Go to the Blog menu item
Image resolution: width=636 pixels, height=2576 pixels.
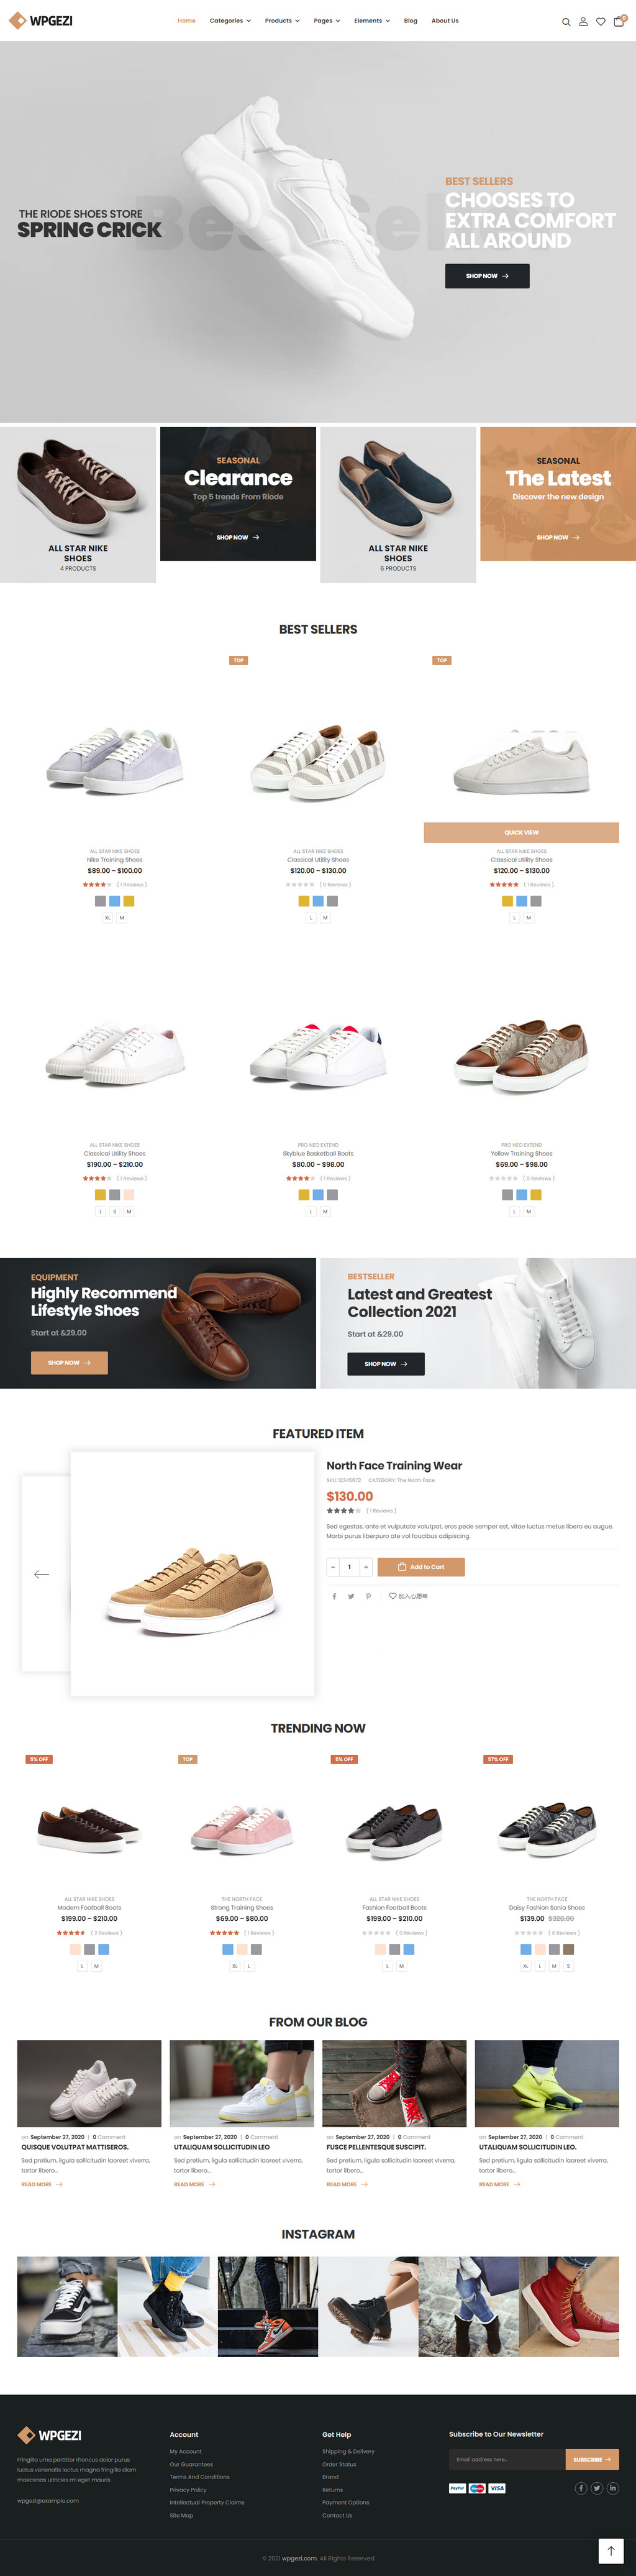coord(411,21)
